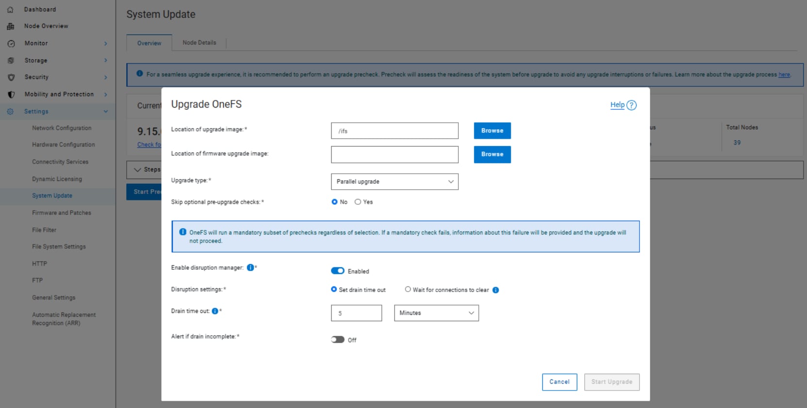This screenshot has height=408, width=807.
Task: Open Hardware Configuration settings page
Action: pos(64,145)
